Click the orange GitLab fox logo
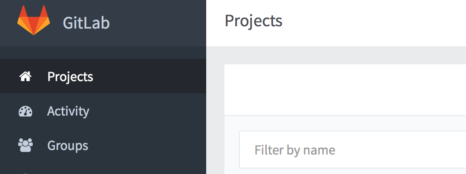The width and height of the screenshot is (466, 174). (x=34, y=20)
